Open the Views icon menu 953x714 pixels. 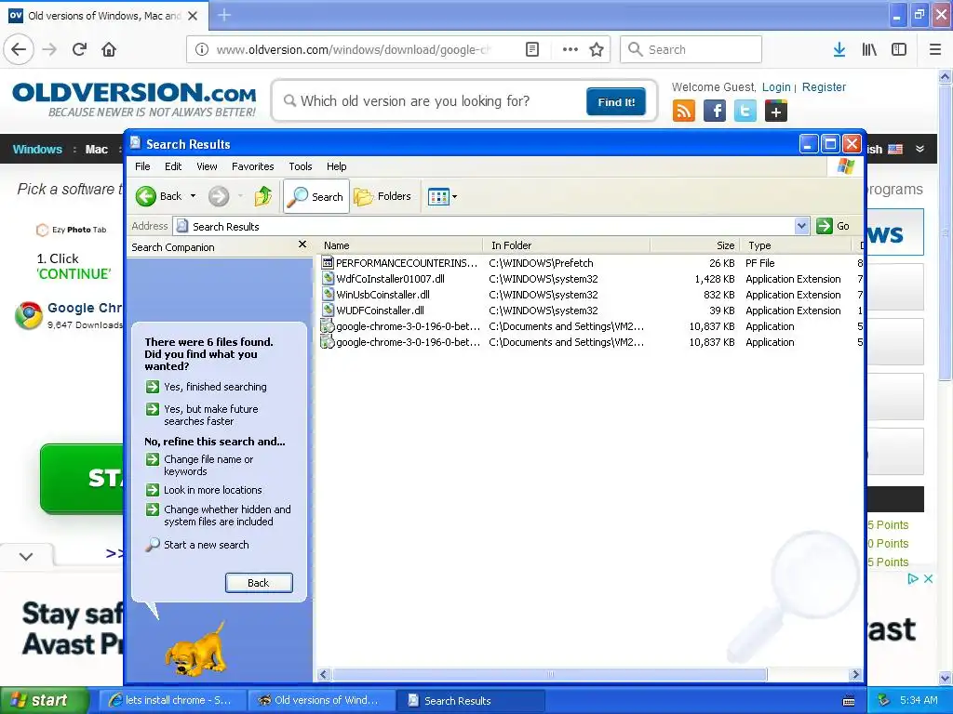[x=442, y=196]
